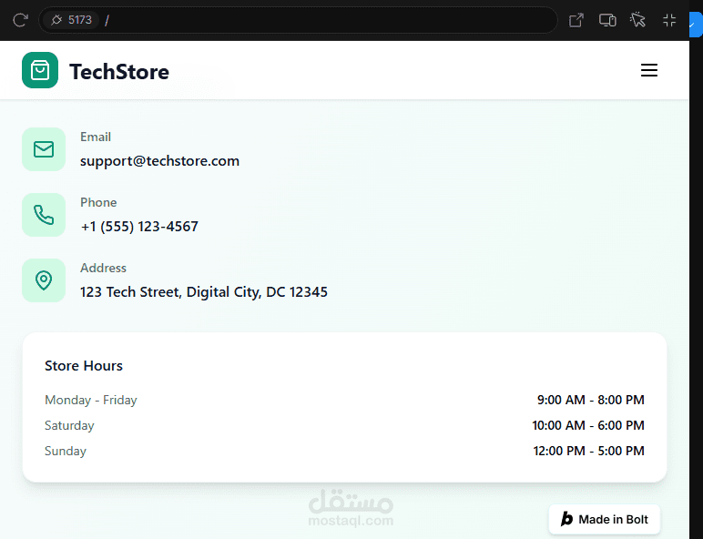Screen dimensions: 703x539
Task: Click the 12:00 PM - 5:00 PM hours
Action: [588, 451]
